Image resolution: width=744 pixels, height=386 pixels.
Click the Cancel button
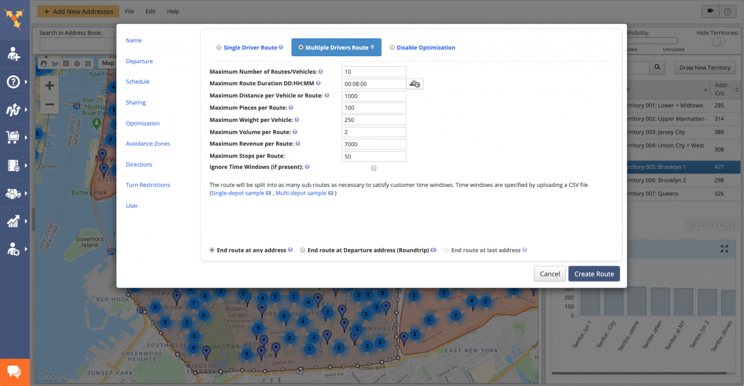pyautogui.click(x=550, y=274)
